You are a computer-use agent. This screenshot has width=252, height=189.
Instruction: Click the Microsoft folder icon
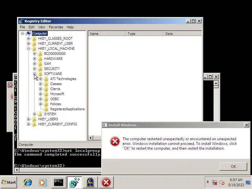pos(46,94)
